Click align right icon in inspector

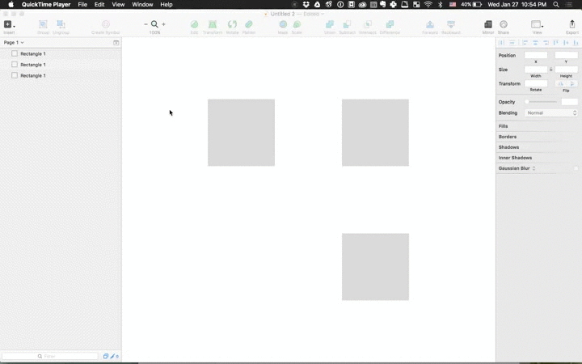click(546, 43)
